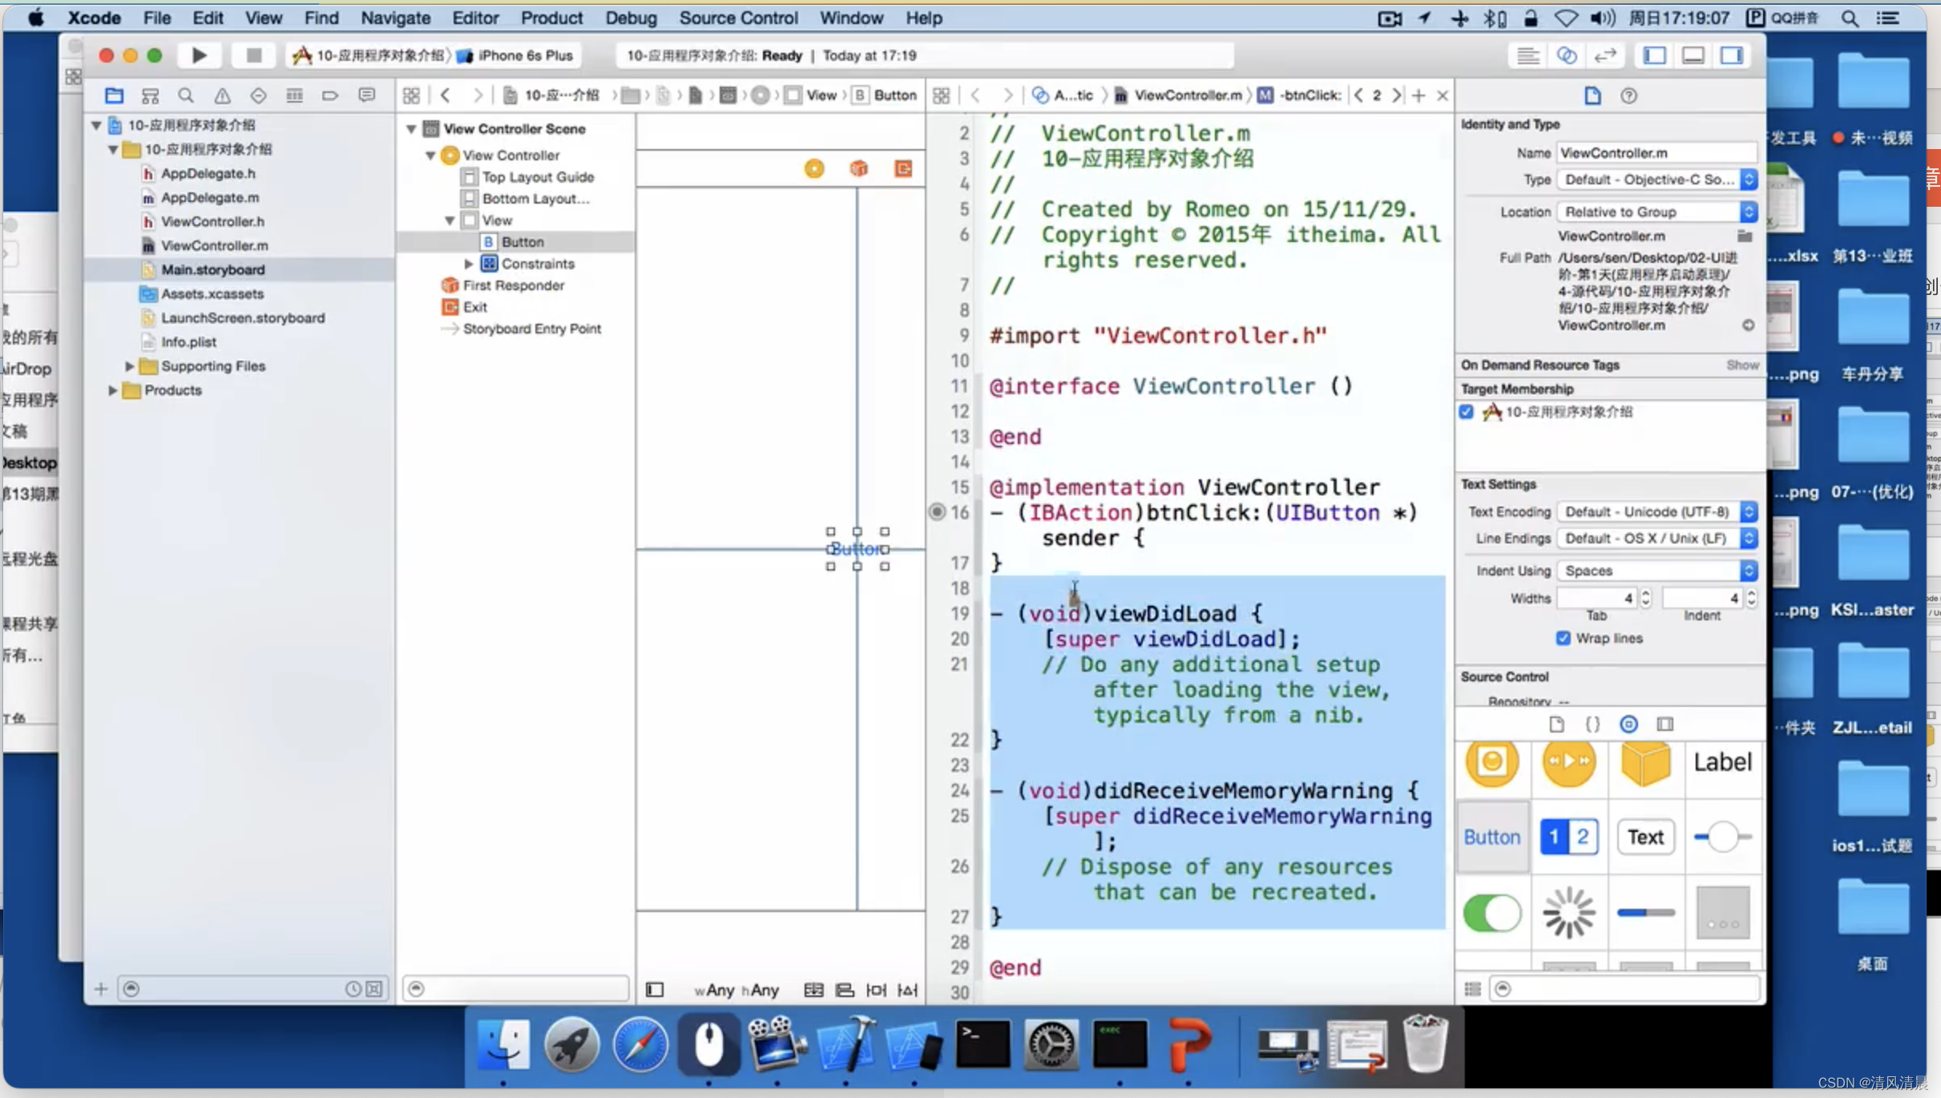Screen dimensions: 1941x1098
Task: Expand the Supporting Files group
Action: [x=129, y=365]
